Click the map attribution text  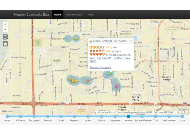coord(134,113)
